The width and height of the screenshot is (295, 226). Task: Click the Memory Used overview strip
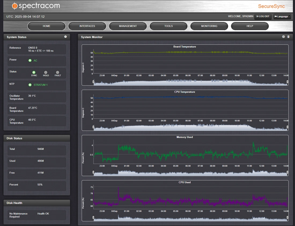(190, 173)
